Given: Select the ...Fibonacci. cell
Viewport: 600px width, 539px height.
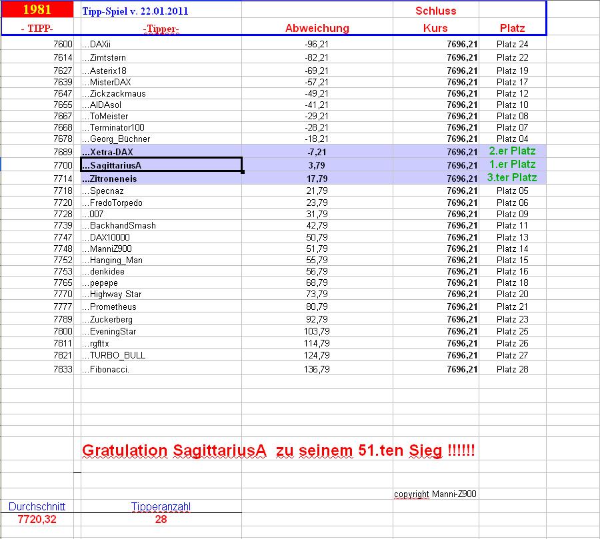Looking at the screenshot, I should click(x=161, y=369).
